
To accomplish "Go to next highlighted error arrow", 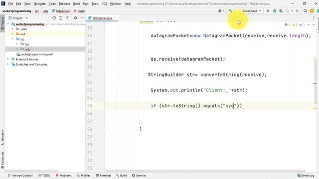I will pyautogui.click(x=314, y=25).
